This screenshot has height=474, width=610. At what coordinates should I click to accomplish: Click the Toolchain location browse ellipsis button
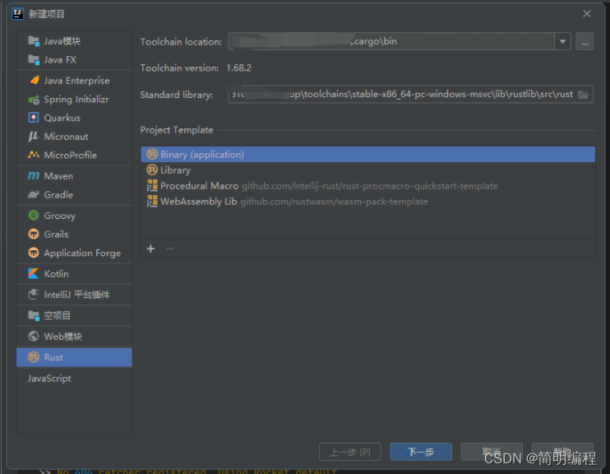point(585,41)
